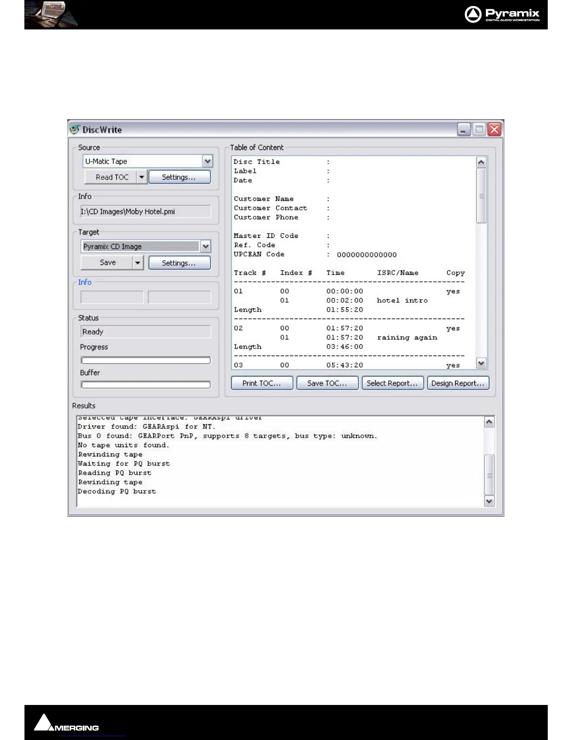This screenshot has height=740, width=572.
Task: Open the Design Report editor
Action: click(x=458, y=383)
